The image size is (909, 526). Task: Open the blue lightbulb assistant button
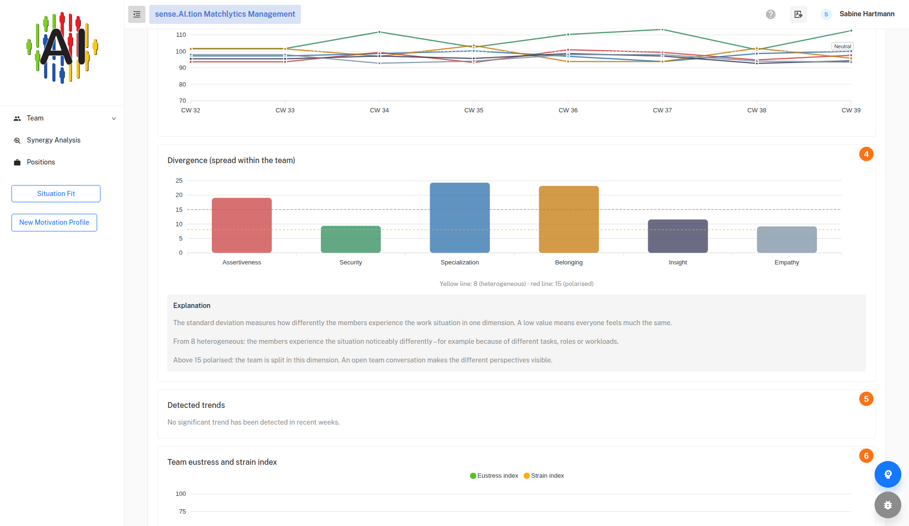click(888, 474)
